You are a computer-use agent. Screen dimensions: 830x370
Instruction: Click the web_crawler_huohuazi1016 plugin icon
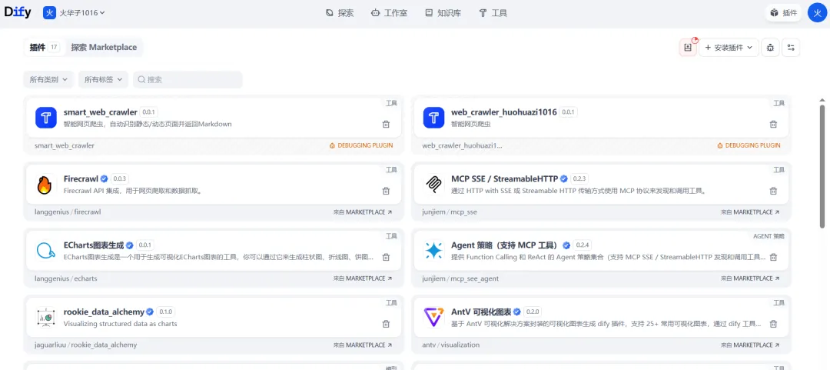[433, 118]
